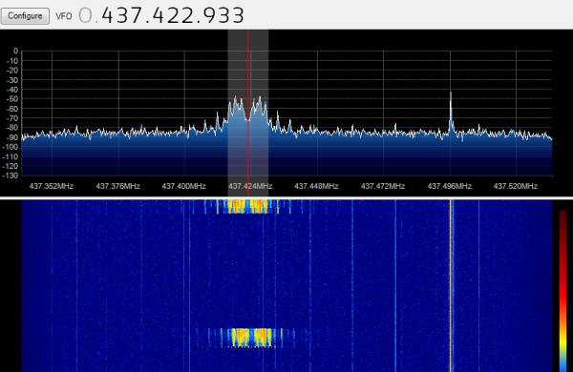Screen dimensions: 573x372
Task: Click the bright carrier line in waterfall
Action: coord(451,285)
